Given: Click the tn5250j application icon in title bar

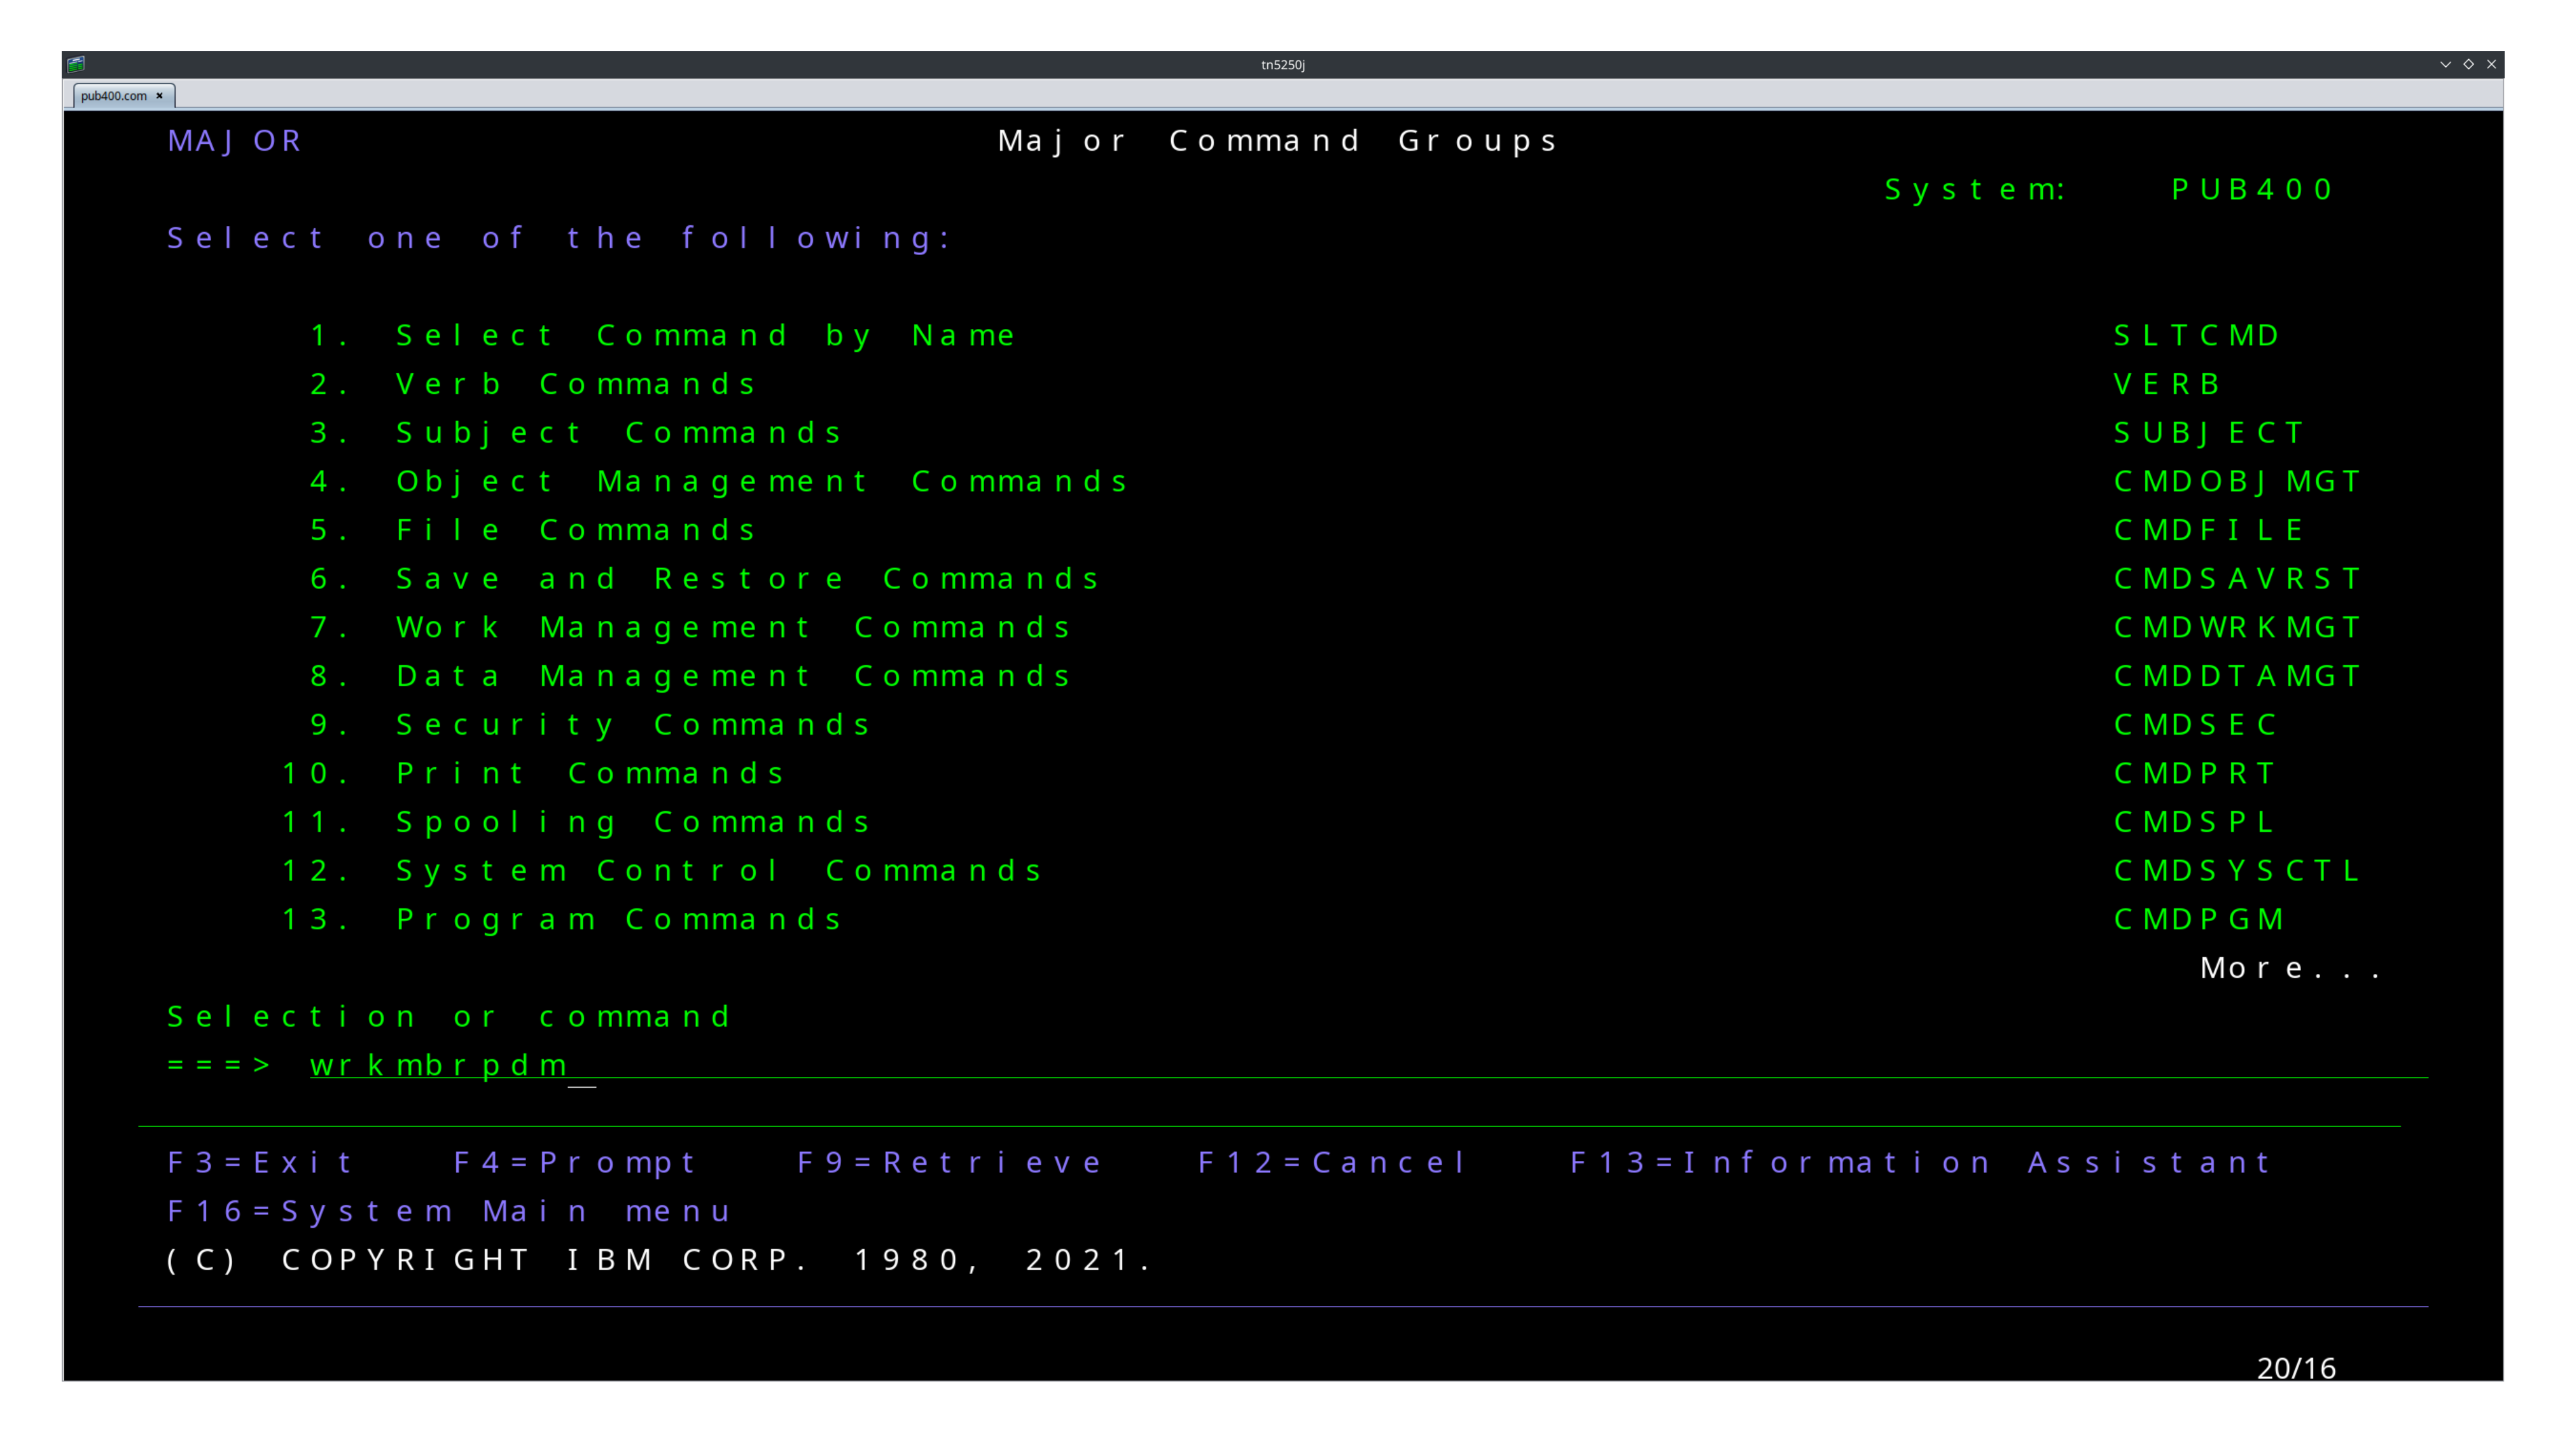Looking at the screenshot, I should point(76,64).
